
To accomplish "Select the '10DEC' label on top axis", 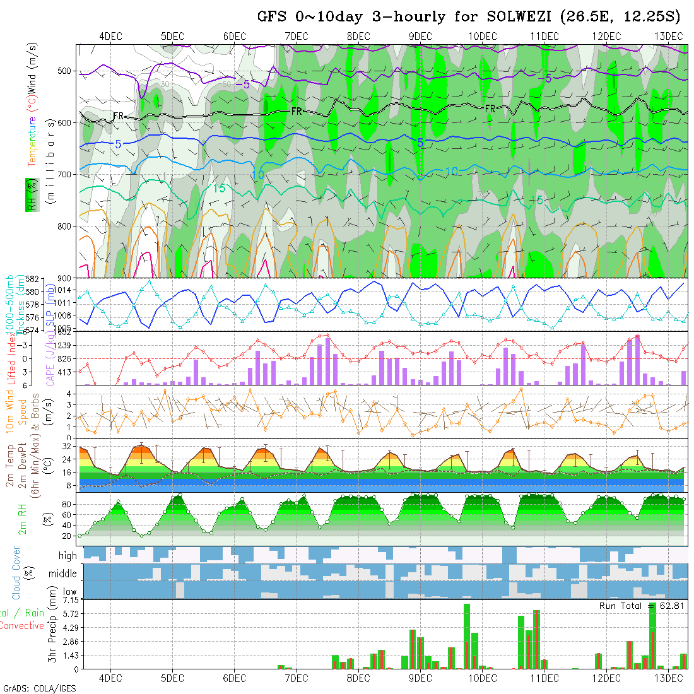I will coord(483,37).
